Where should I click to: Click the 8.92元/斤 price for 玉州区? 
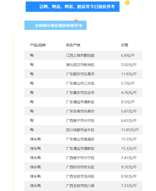(x=129, y=176)
